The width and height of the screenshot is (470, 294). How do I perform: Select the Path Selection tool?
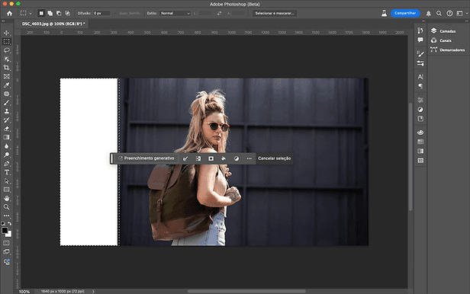(6, 181)
